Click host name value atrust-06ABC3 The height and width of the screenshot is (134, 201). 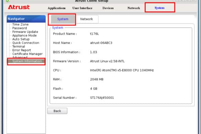tap(101, 43)
